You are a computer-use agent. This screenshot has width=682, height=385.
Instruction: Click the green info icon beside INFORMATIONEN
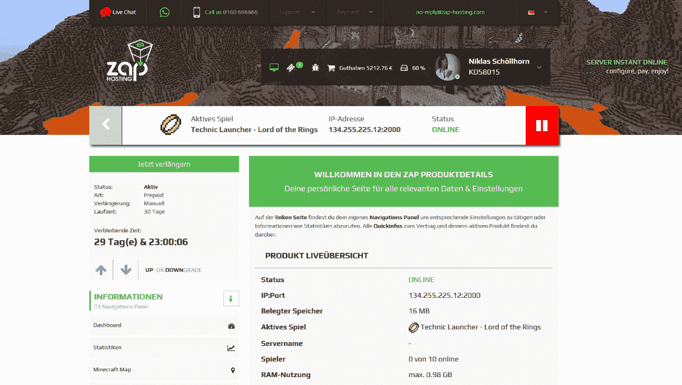(231, 298)
